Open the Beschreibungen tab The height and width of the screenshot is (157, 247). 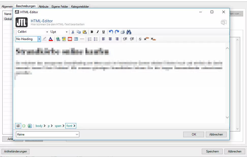[26, 6]
